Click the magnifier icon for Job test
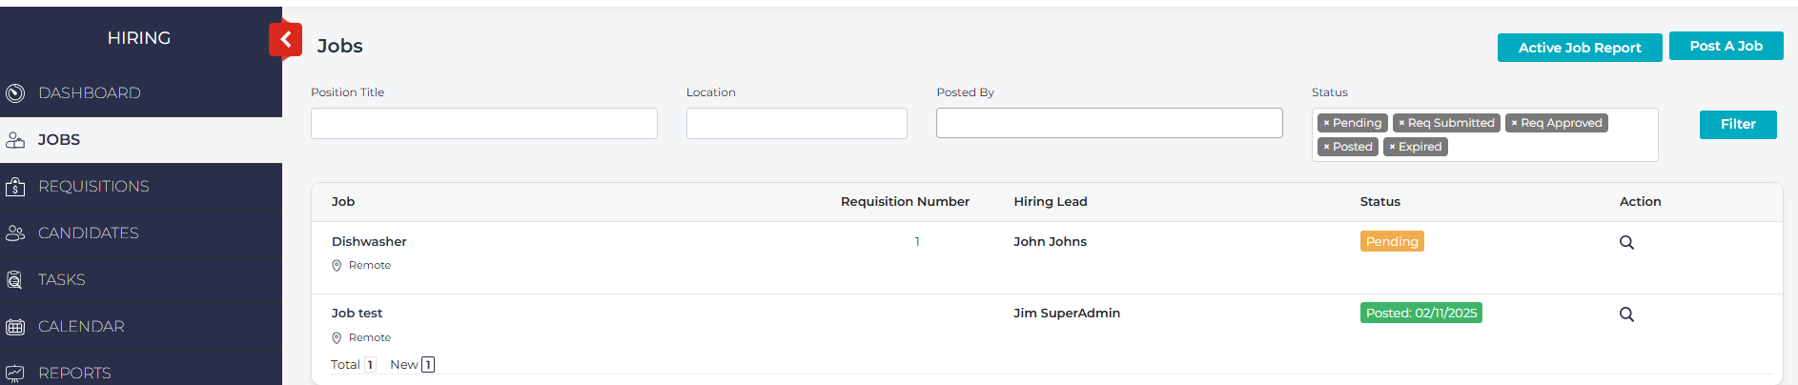This screenshot has width=1798, height=385. point(1626,314)
